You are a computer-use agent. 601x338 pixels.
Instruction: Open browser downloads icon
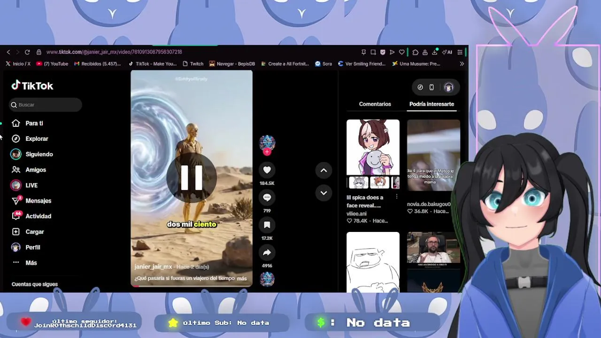point(435,52)
